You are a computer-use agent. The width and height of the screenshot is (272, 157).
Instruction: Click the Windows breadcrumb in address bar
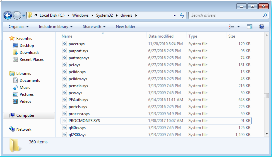80,15
